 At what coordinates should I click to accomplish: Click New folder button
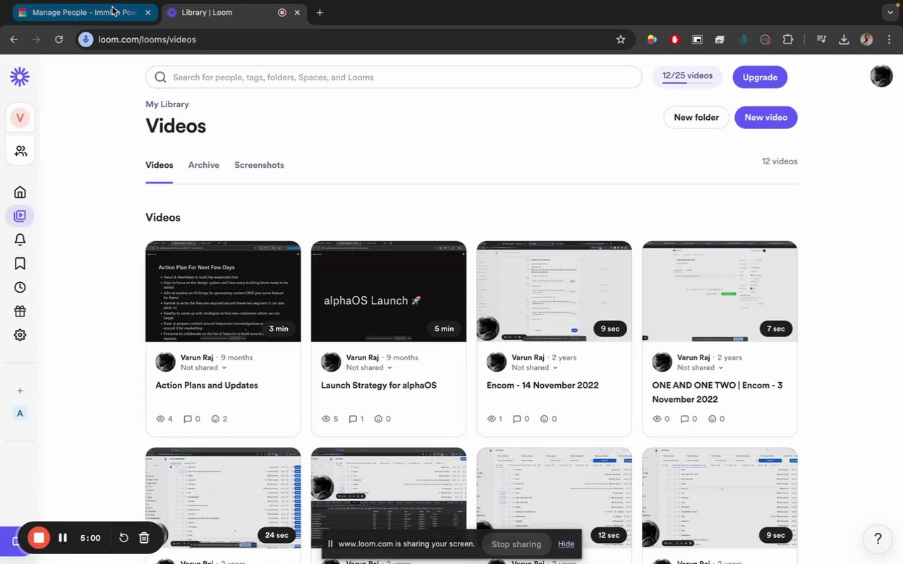point(696,117)
